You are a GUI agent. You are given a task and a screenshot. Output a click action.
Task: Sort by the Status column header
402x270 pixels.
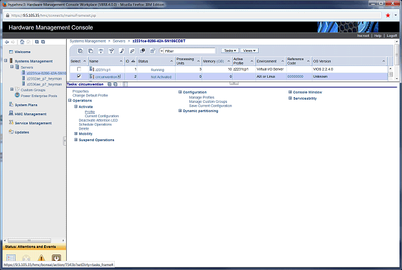point(156,61)
